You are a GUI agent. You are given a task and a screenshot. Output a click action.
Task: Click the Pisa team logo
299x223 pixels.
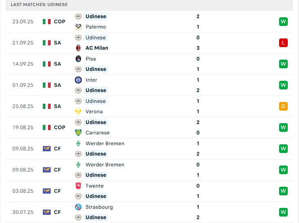tap(78, 59)
